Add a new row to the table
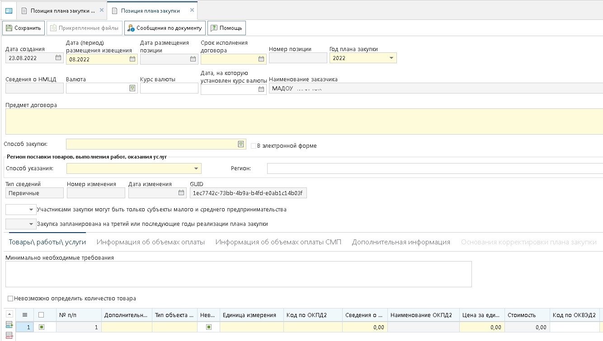Screen dimensions: 603x341 [9, 325]
